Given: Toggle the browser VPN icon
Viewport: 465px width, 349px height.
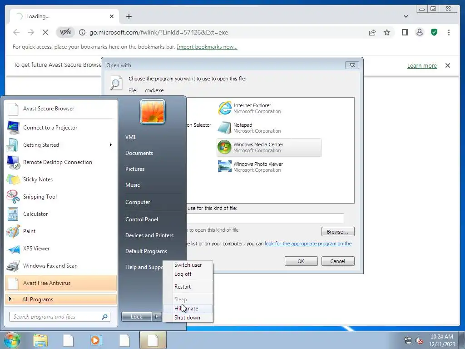Looking at the screenshot, I should pyautogui.click(x=65, y=32).
